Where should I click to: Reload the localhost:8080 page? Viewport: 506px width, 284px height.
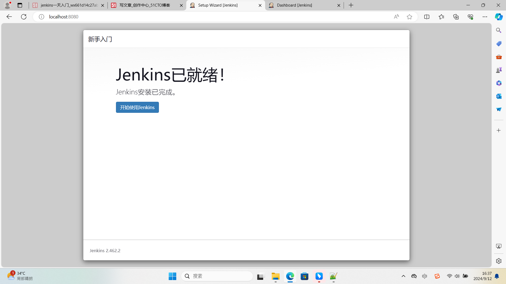24,17
